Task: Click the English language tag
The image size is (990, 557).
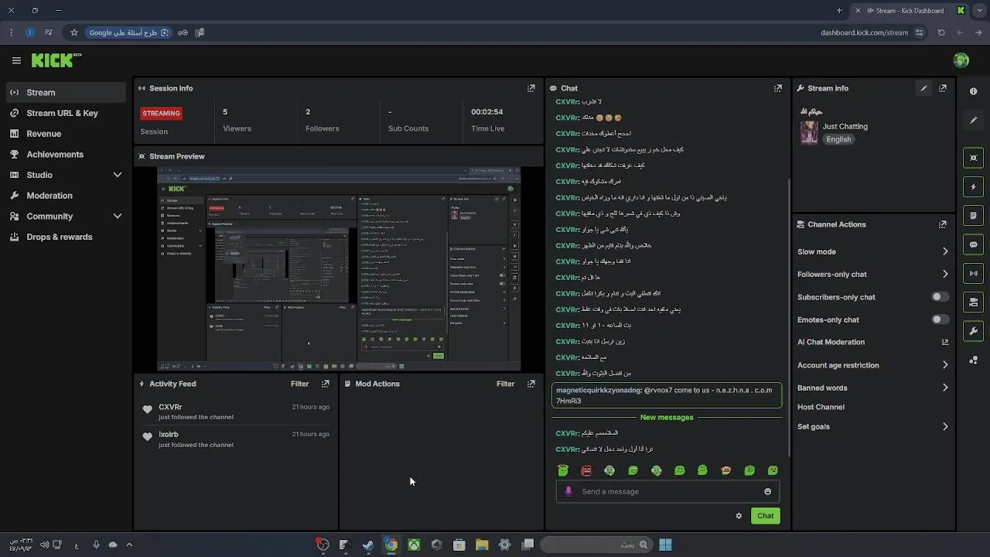Action: point(838,139)
